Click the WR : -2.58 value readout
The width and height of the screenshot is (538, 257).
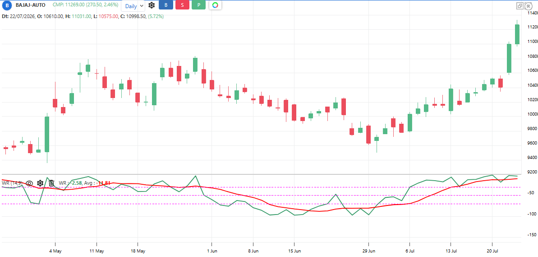[x=70, y=183]
